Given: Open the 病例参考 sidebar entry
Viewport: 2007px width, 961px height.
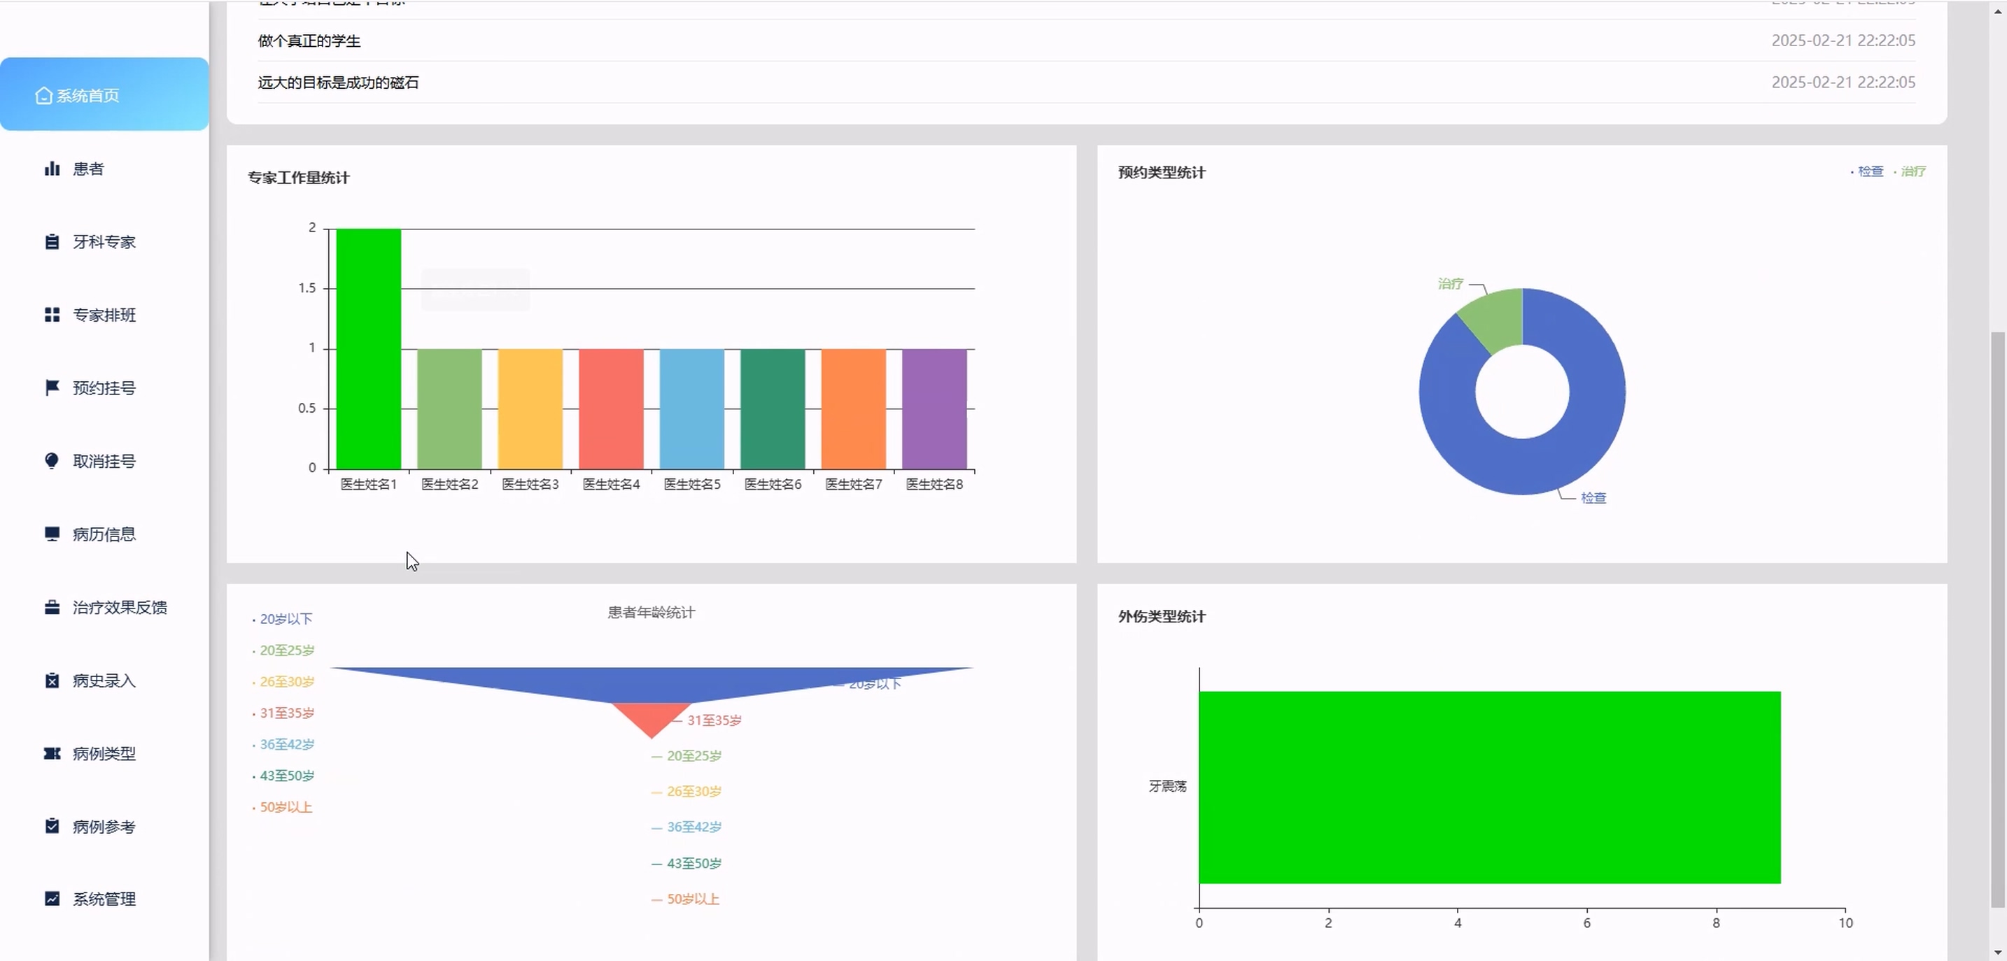Looking at the screenshot, I should click(104, 826).
